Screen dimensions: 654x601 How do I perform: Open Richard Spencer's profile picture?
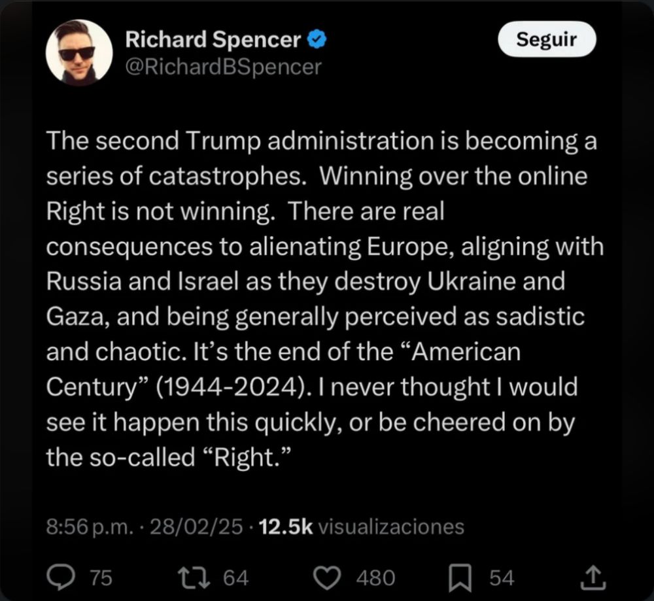tap(80, 51)
